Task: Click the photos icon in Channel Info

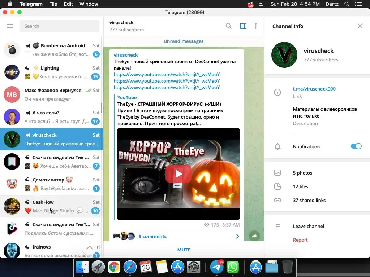Action: point(277,173)
